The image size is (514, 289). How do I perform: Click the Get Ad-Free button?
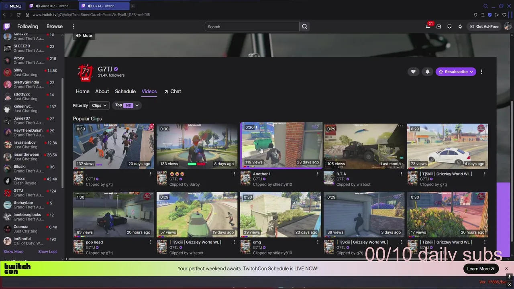(x=483, y=26)
